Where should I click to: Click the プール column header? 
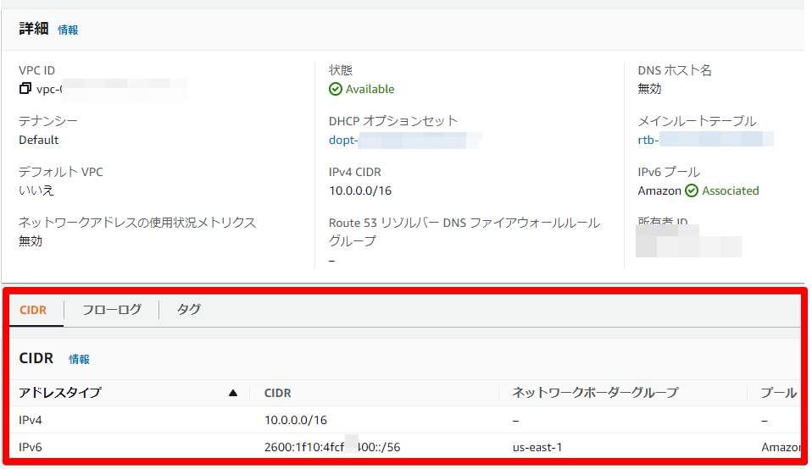coord(778,393)
